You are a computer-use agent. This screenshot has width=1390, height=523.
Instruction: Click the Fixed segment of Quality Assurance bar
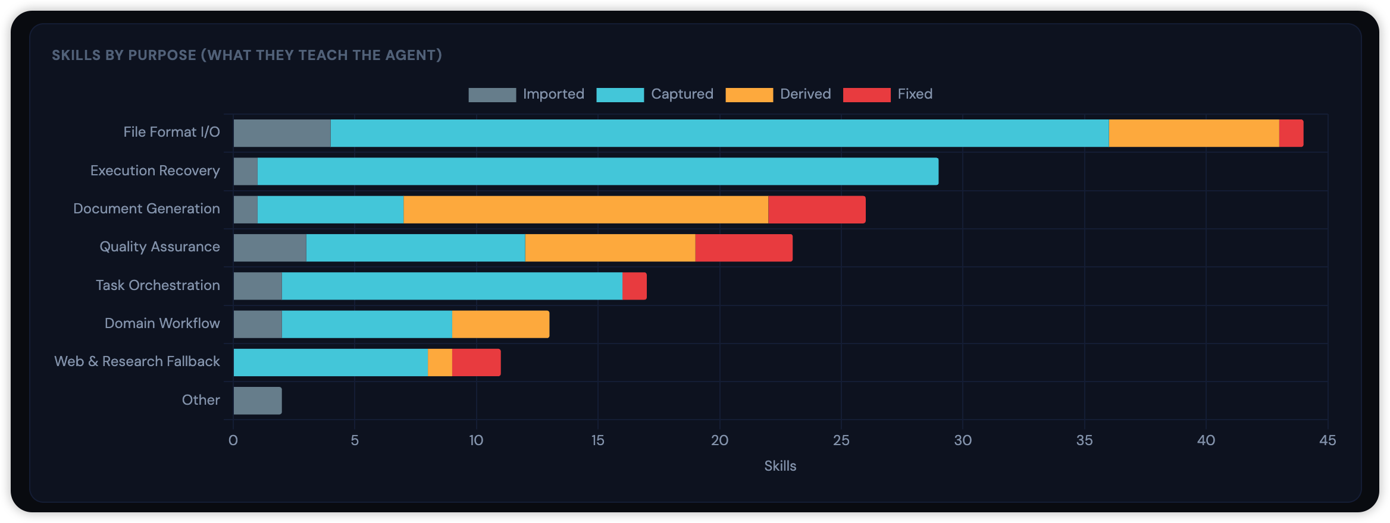pyautogui.click(x=744, y=248)
